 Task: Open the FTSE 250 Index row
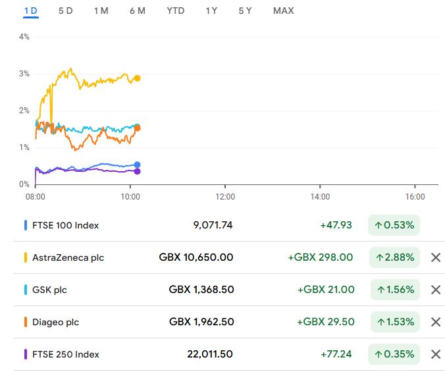229,354
